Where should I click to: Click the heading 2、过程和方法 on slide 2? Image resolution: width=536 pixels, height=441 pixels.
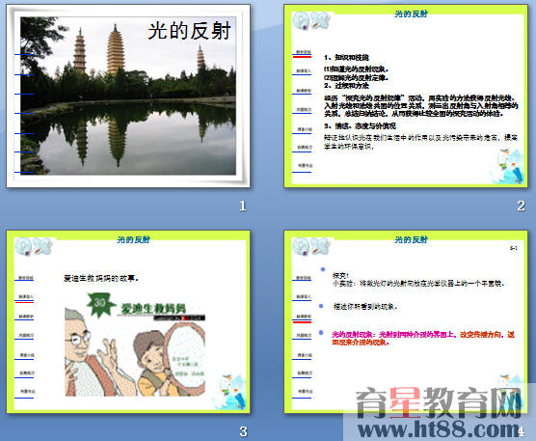click(x=347, y=86)
